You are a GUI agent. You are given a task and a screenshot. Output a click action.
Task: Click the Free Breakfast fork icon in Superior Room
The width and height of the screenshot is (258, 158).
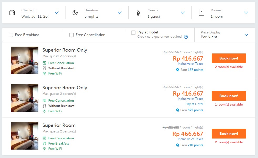(44, 144)
